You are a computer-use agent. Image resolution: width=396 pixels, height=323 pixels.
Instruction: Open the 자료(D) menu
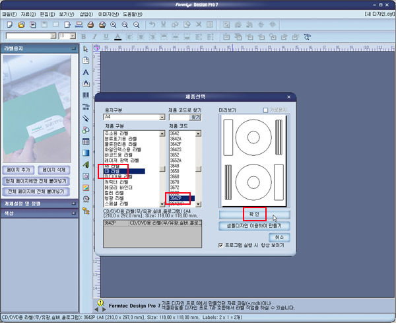[28, 14]
